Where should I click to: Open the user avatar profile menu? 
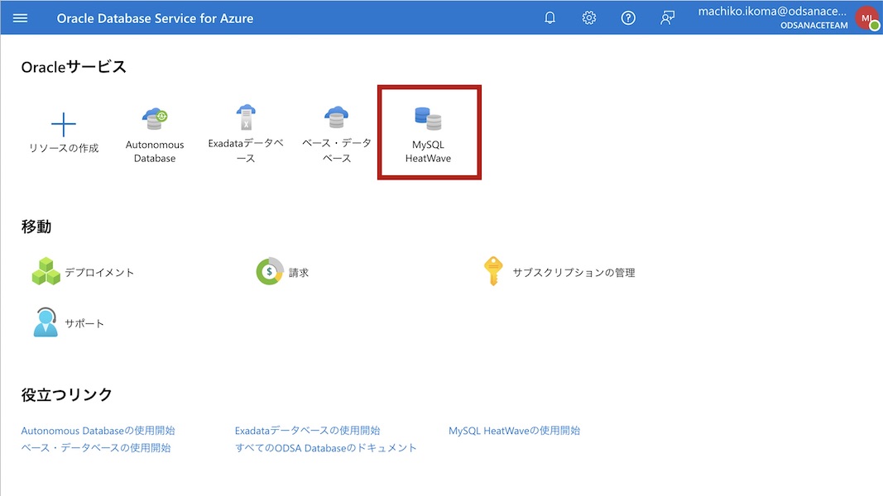866,18
